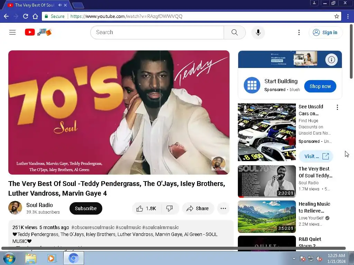Open Healing Music 3:50:01 thumbnail
Image resolution: width=354 pixels, height=265 pixels.
click(x=267, y=217)
